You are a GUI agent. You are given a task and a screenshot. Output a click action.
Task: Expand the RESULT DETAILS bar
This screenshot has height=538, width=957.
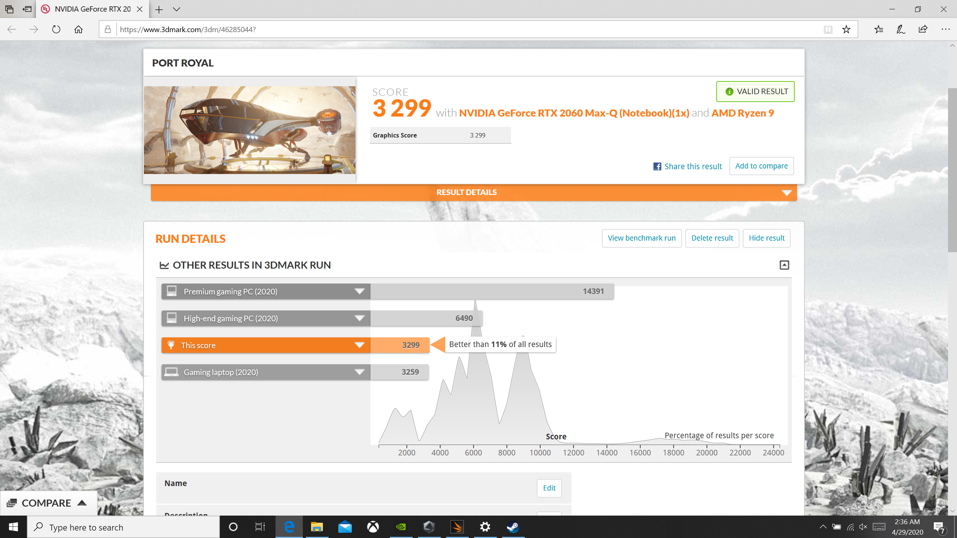[x=474, y=192]
